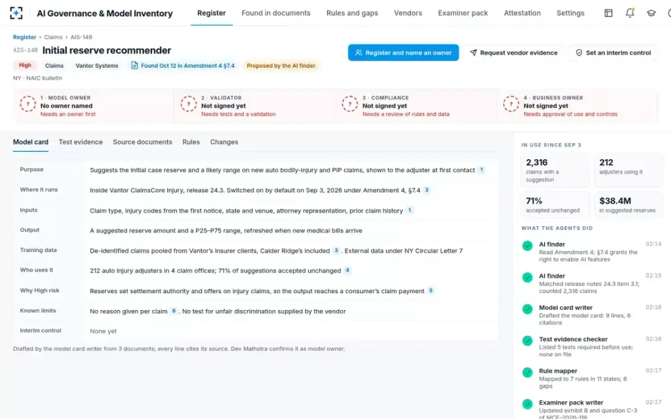
Task: Click green check beside Examiner pack writer
Action: tap(527, 404)
